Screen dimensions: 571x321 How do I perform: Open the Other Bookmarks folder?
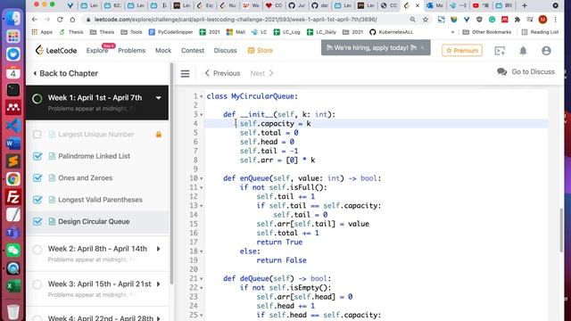tap(487, 32)
